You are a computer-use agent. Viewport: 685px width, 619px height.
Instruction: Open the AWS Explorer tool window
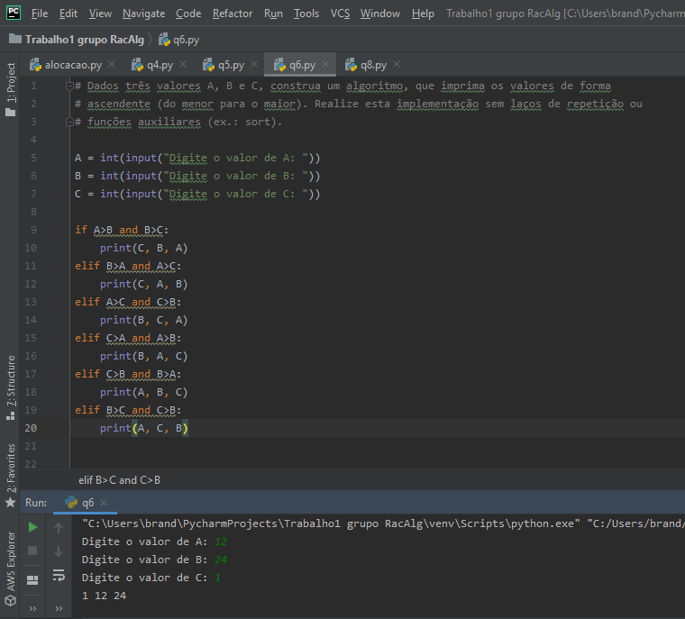tap(11, 569)
